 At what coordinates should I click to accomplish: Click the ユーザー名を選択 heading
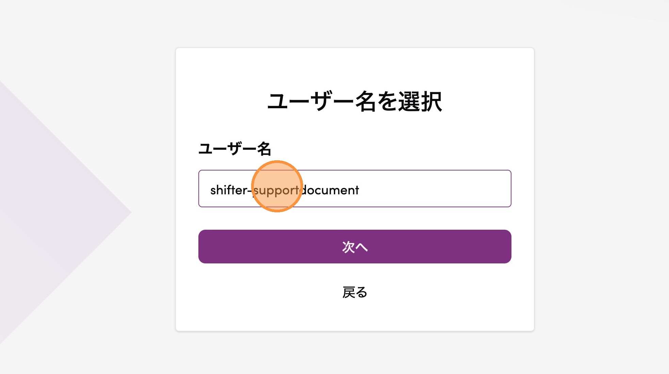click(x=355, y=101)
